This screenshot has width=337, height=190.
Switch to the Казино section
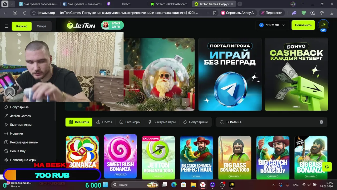click(x=22, y=26)
